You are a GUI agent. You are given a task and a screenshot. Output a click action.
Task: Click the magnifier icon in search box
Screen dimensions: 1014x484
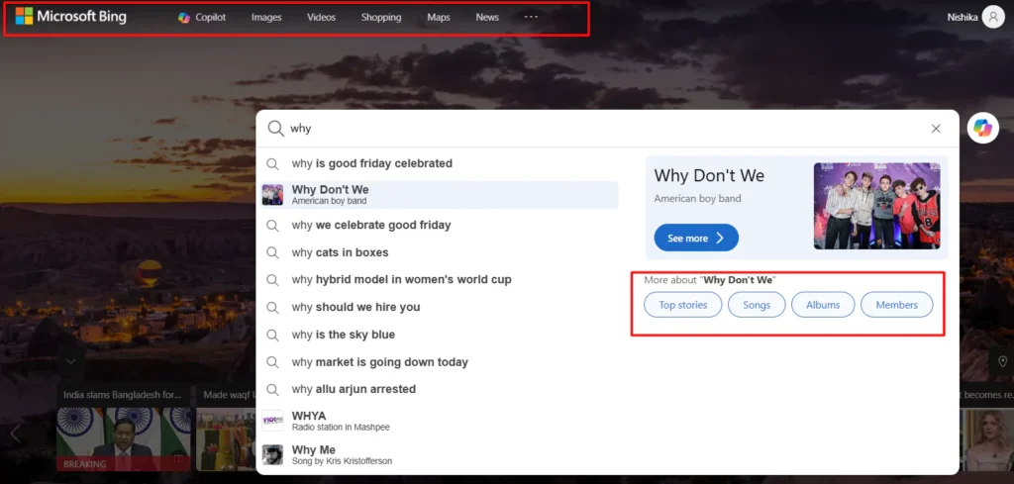(x=275, y=129)
